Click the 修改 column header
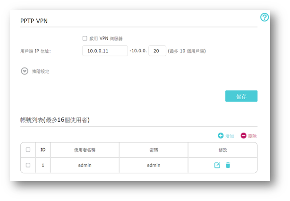The height and width of the screenshot is (201, 290). (222, 150)
